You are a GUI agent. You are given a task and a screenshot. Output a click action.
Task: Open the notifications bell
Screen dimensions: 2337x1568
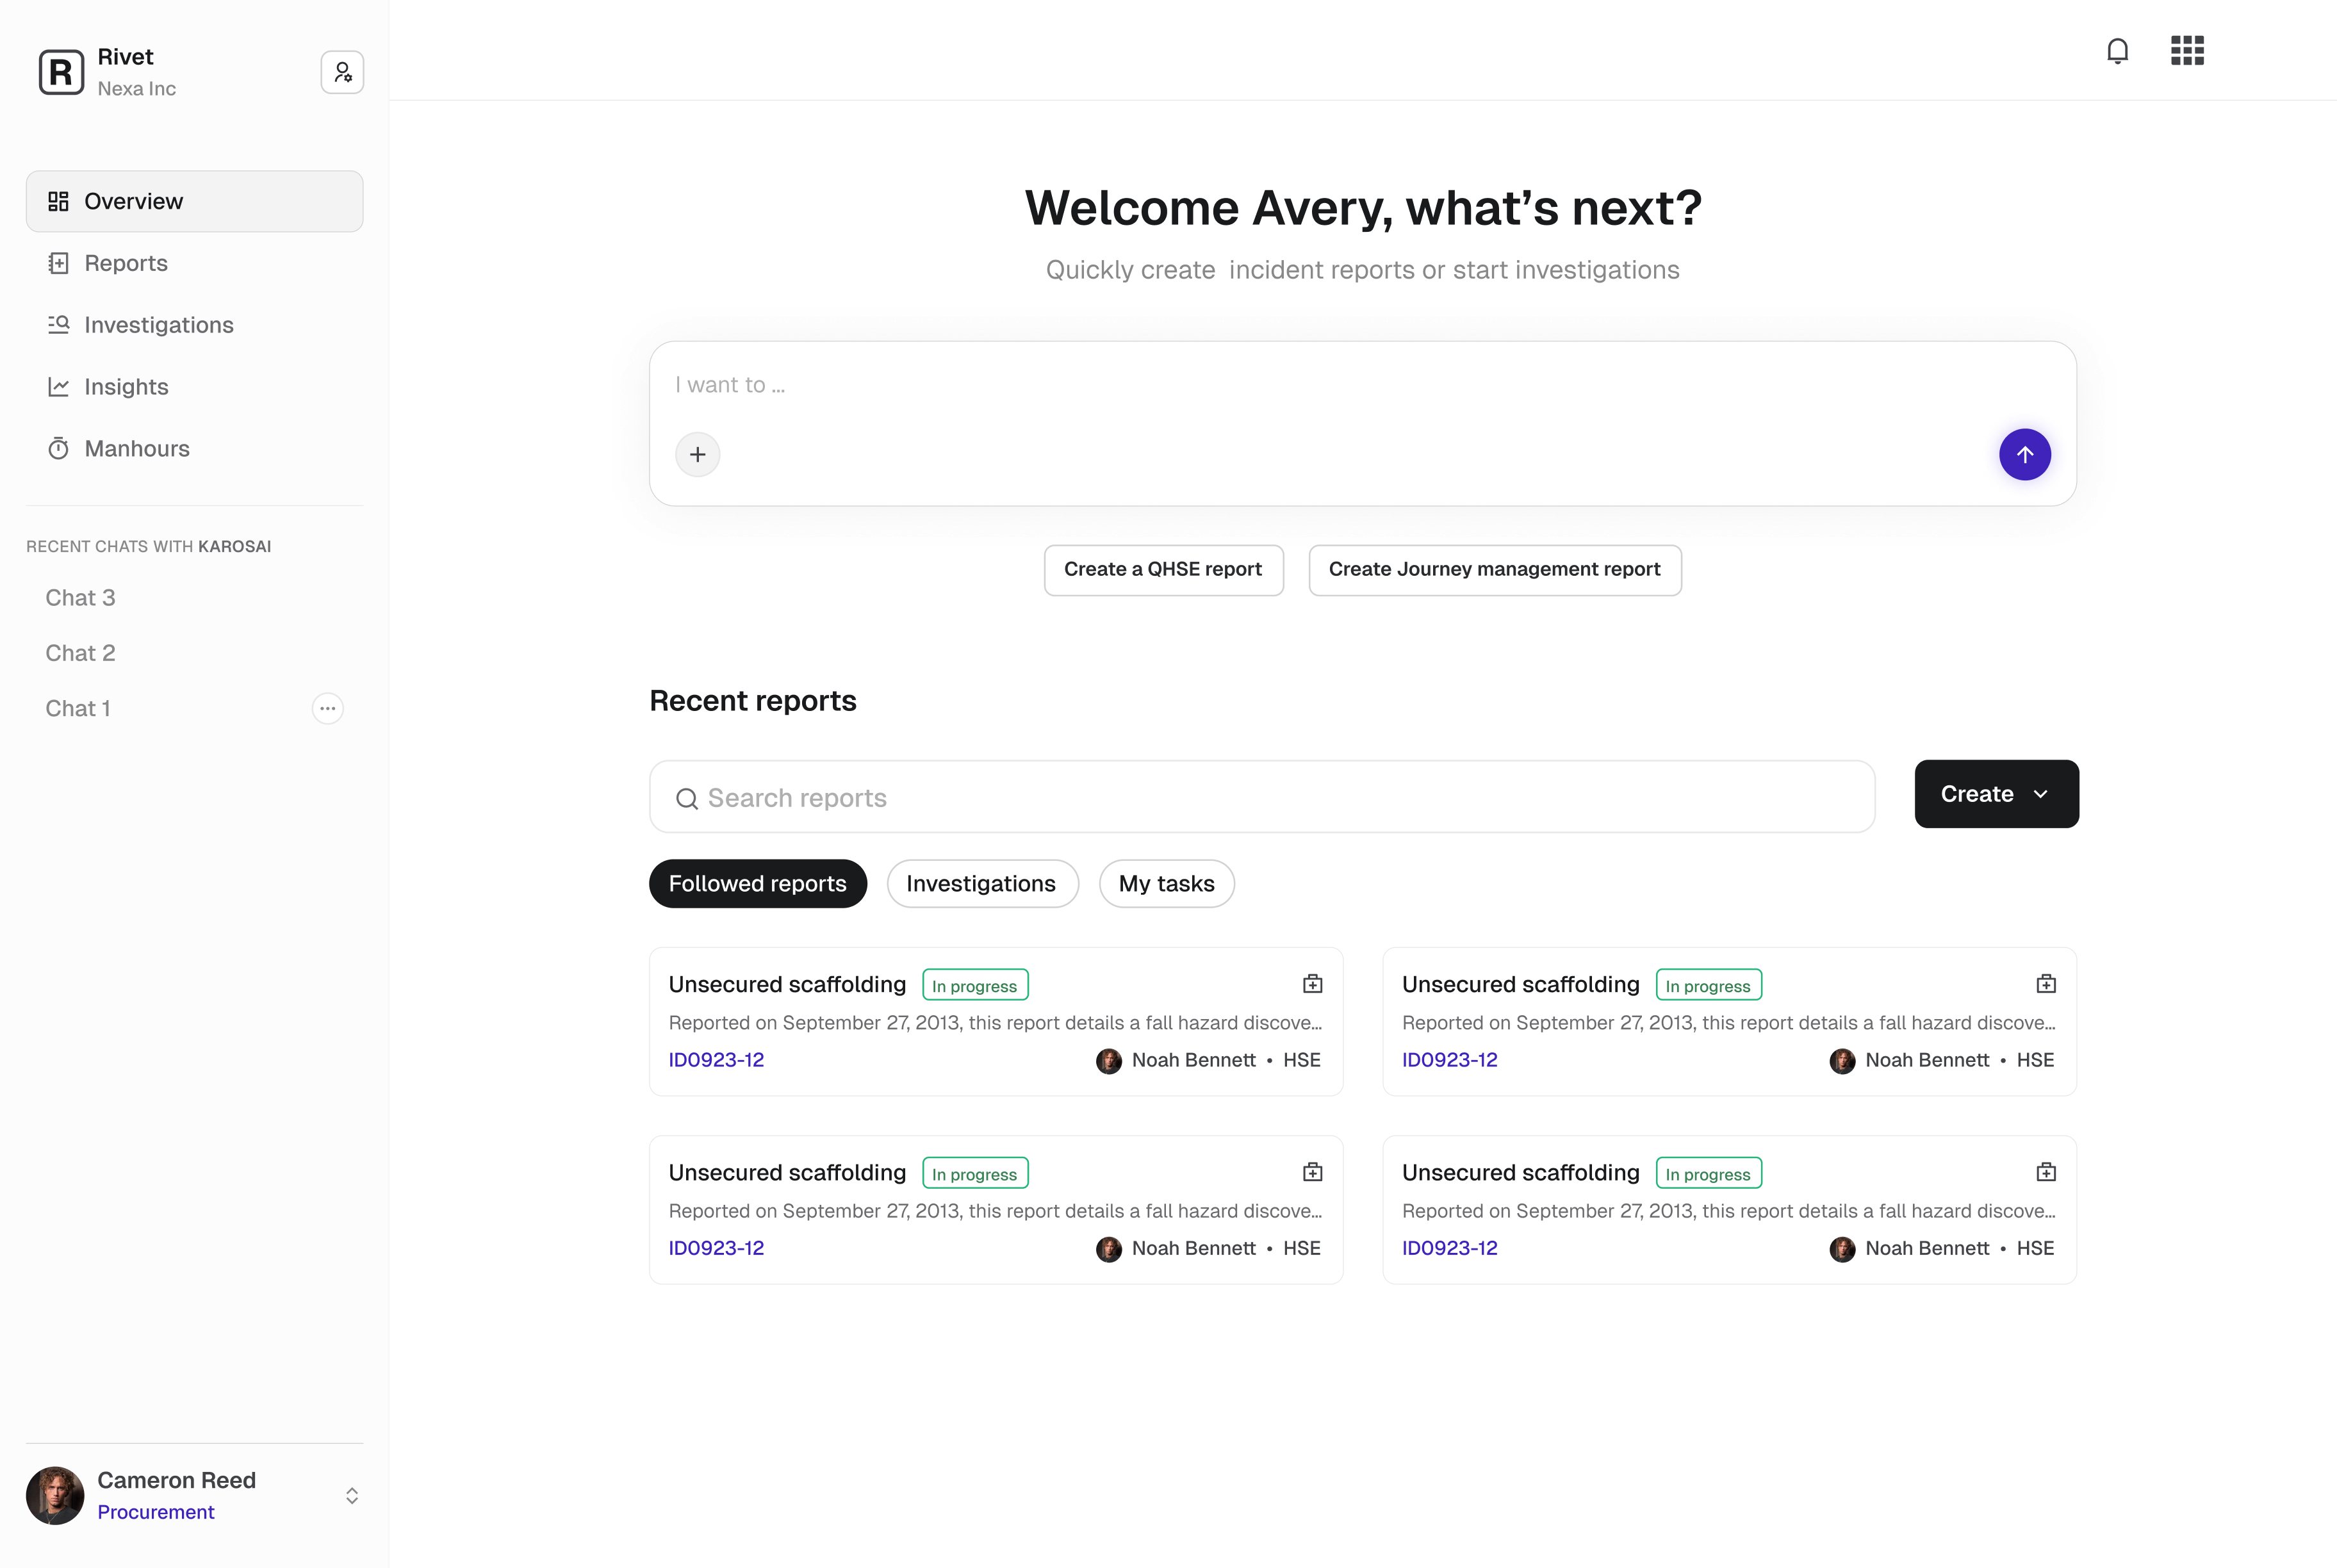[x=2117, y=50]
